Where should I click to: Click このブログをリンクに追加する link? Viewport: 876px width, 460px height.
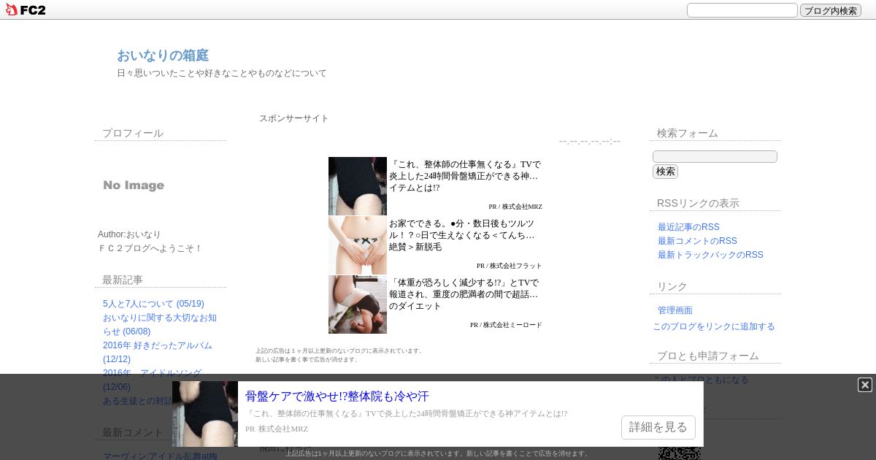click(714, 326)
